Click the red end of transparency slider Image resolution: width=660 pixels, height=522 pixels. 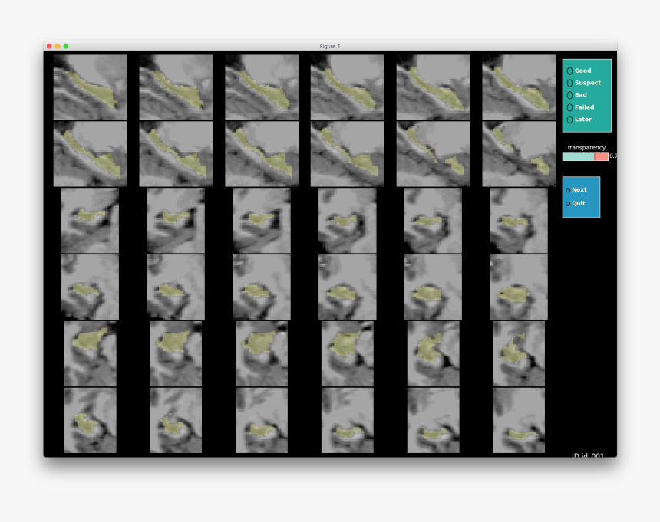[601, 156]
